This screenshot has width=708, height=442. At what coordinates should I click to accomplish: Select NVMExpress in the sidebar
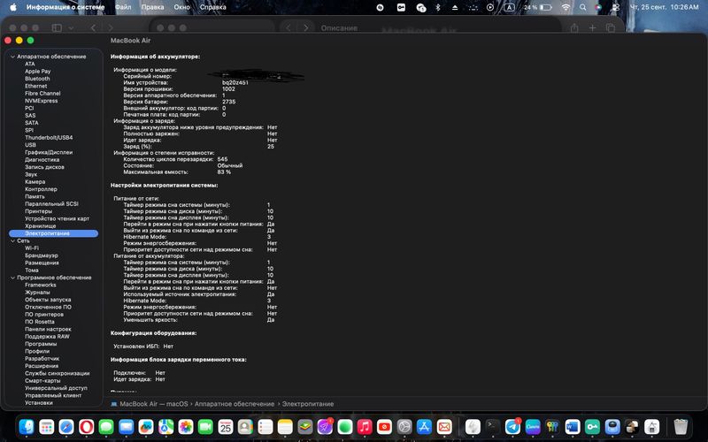pos(41,101)
